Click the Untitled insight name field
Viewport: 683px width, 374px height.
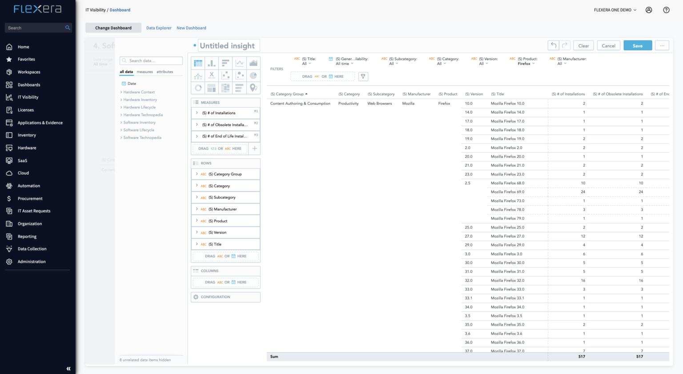tap(229, 45)
